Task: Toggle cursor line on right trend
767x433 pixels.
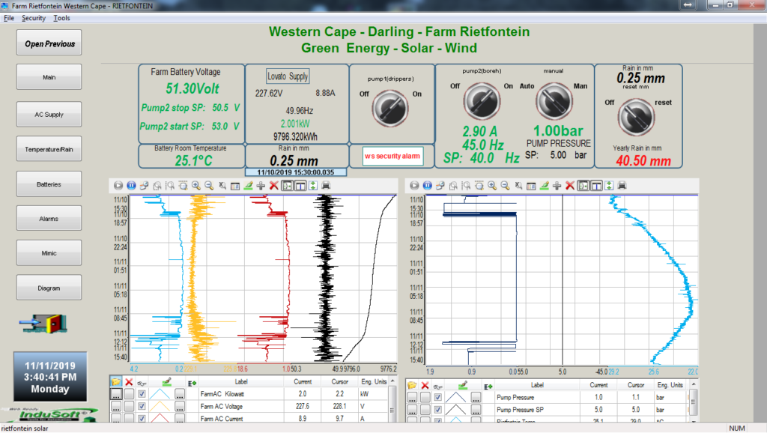Action: pyautogui.click(x=596, y=186)
